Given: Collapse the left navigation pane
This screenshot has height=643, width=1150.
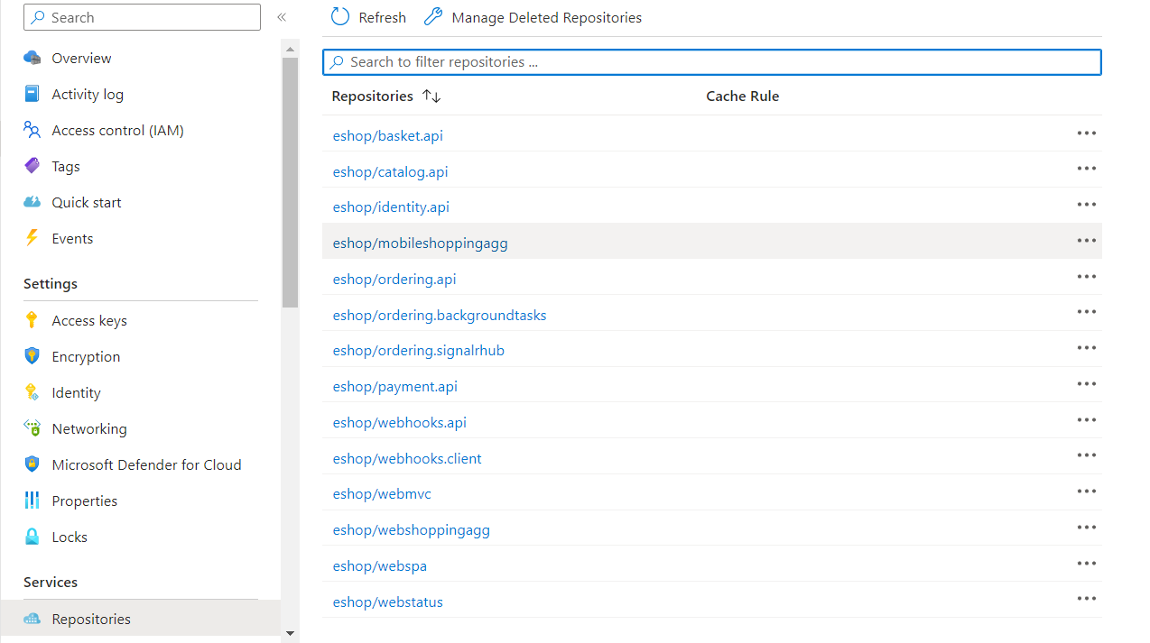Looking at the screenshot, I should (x=281, y=16).
